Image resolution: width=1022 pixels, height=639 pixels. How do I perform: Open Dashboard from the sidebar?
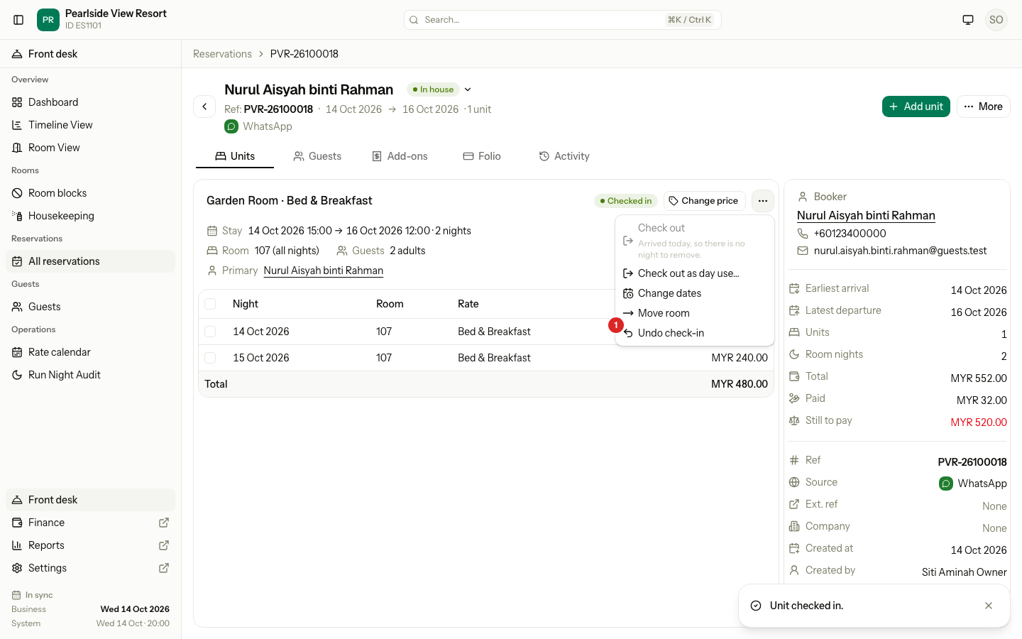coord(90,102)
